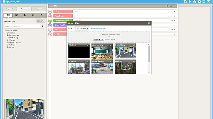Select the music note icon tab
Screen dimensions: 213x119
(x=41, y=15)
